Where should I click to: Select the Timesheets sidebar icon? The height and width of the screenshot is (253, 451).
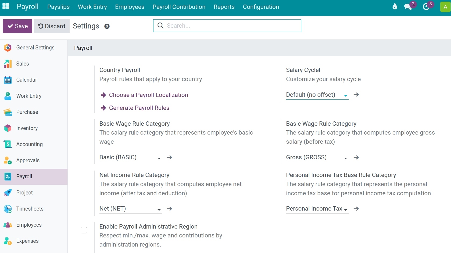pyautogui.click(x=8, y=209)
